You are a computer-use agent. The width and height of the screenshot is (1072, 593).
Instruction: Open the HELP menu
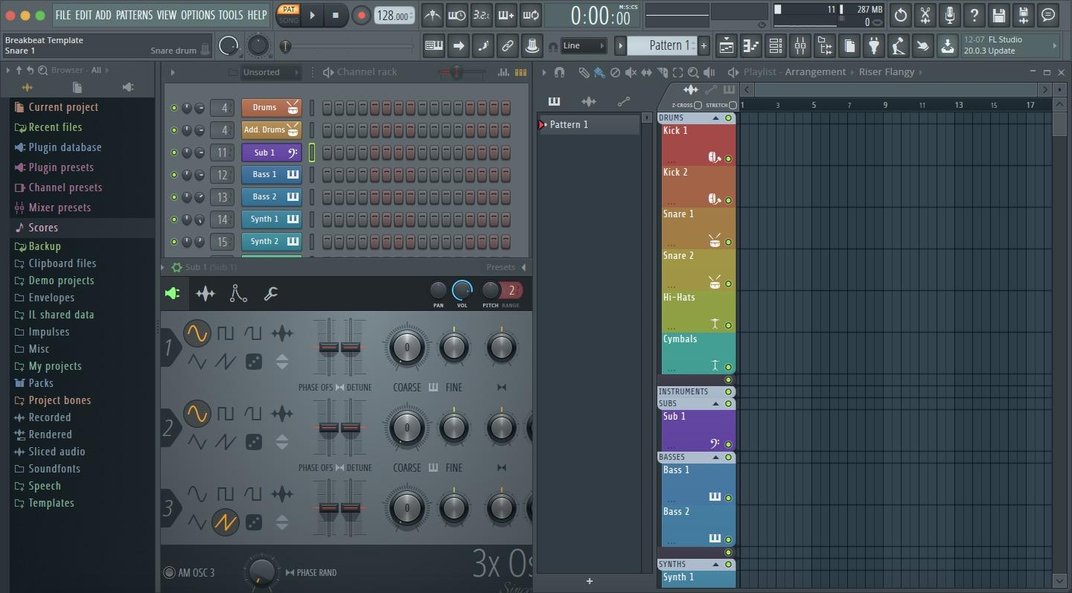point(257,15)
